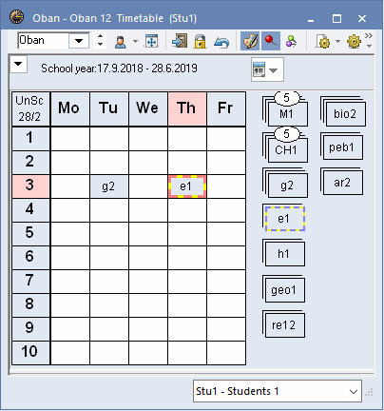Open the page settings gear icon
The image size is (384, 411).
(323, 41)
